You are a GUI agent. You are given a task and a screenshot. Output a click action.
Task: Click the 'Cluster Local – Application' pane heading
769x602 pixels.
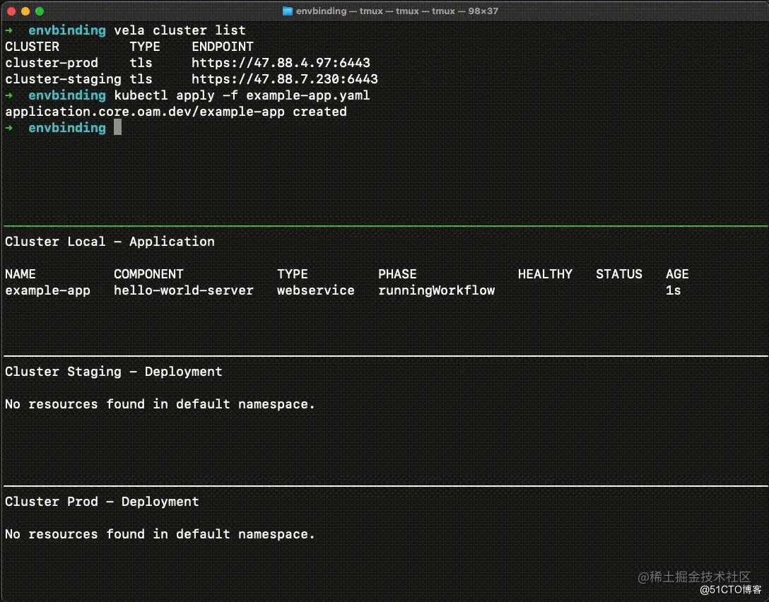point(110,242)
